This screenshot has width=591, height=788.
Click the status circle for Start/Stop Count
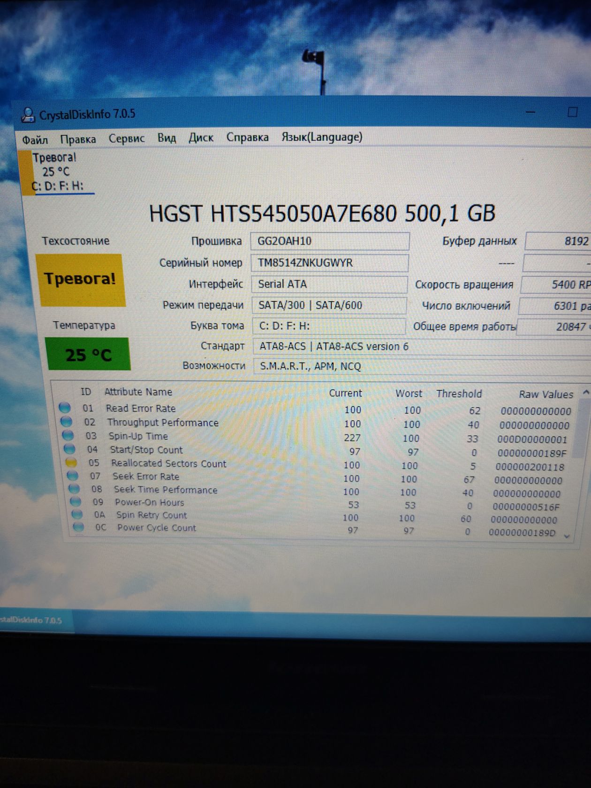[x=69, y=449]
